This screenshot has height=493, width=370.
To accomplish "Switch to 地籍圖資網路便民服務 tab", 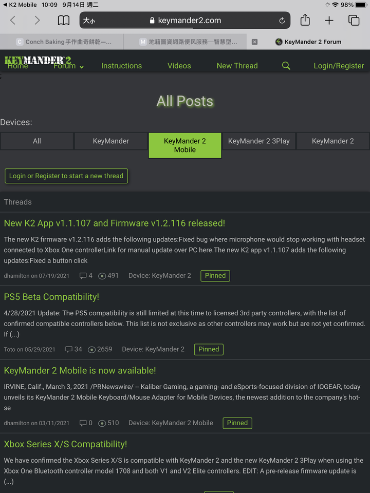I will coord(185,42).
